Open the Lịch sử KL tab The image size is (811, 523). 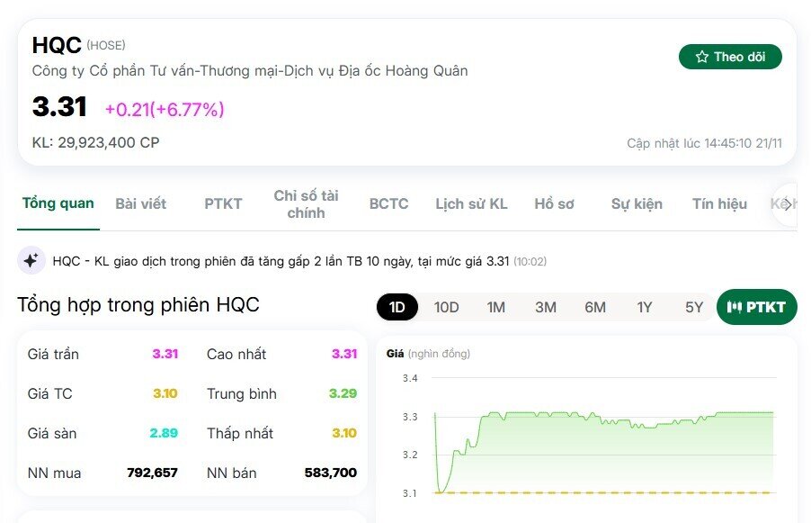point(471,204)
